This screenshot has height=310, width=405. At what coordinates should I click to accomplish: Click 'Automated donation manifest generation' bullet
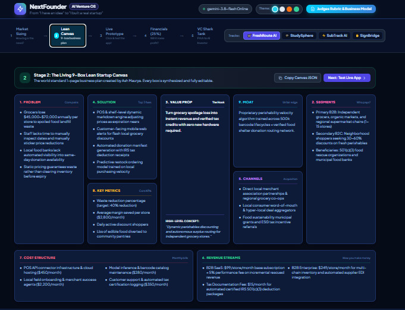[122, 150]
